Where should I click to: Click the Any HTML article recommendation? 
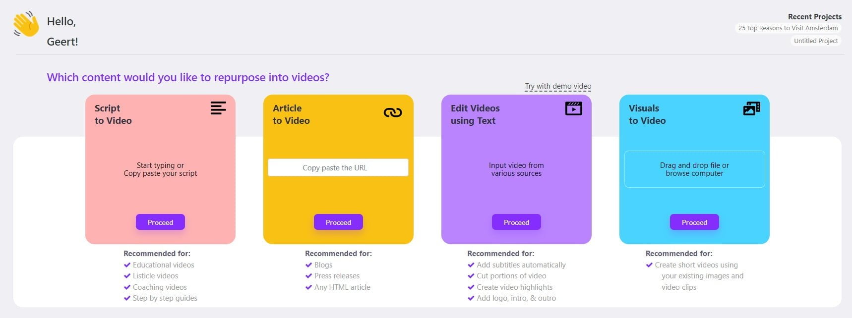click(x=338, y=287)
